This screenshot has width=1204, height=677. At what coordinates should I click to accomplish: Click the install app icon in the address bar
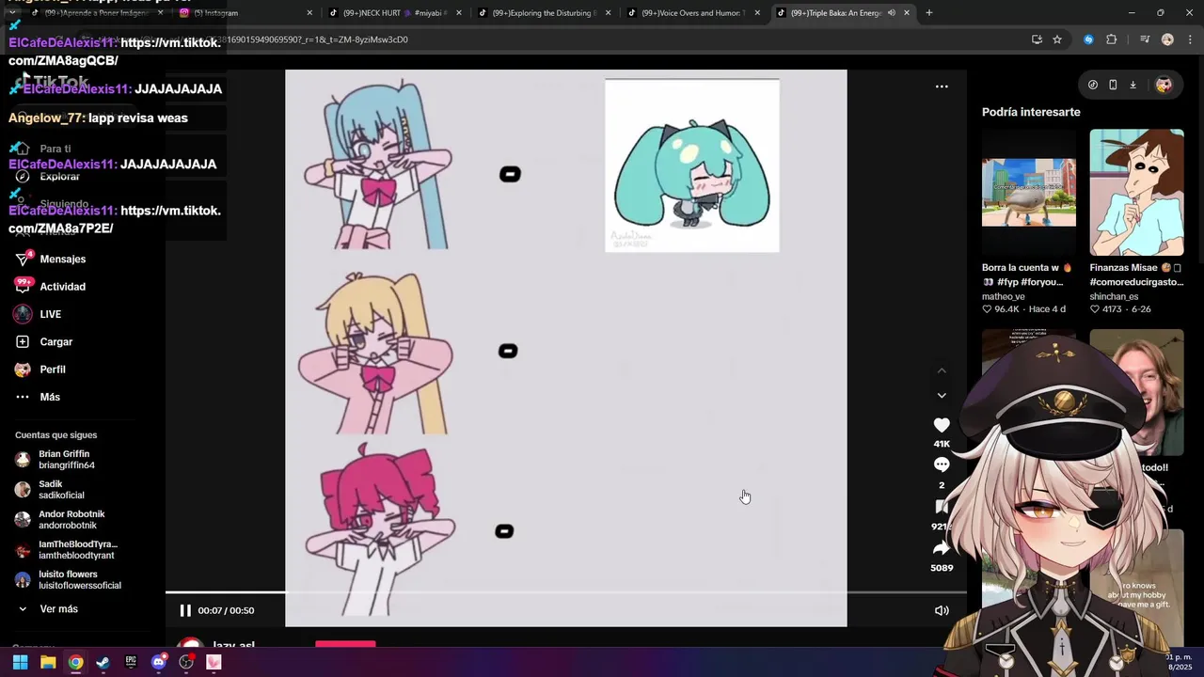pos(1037,39)
